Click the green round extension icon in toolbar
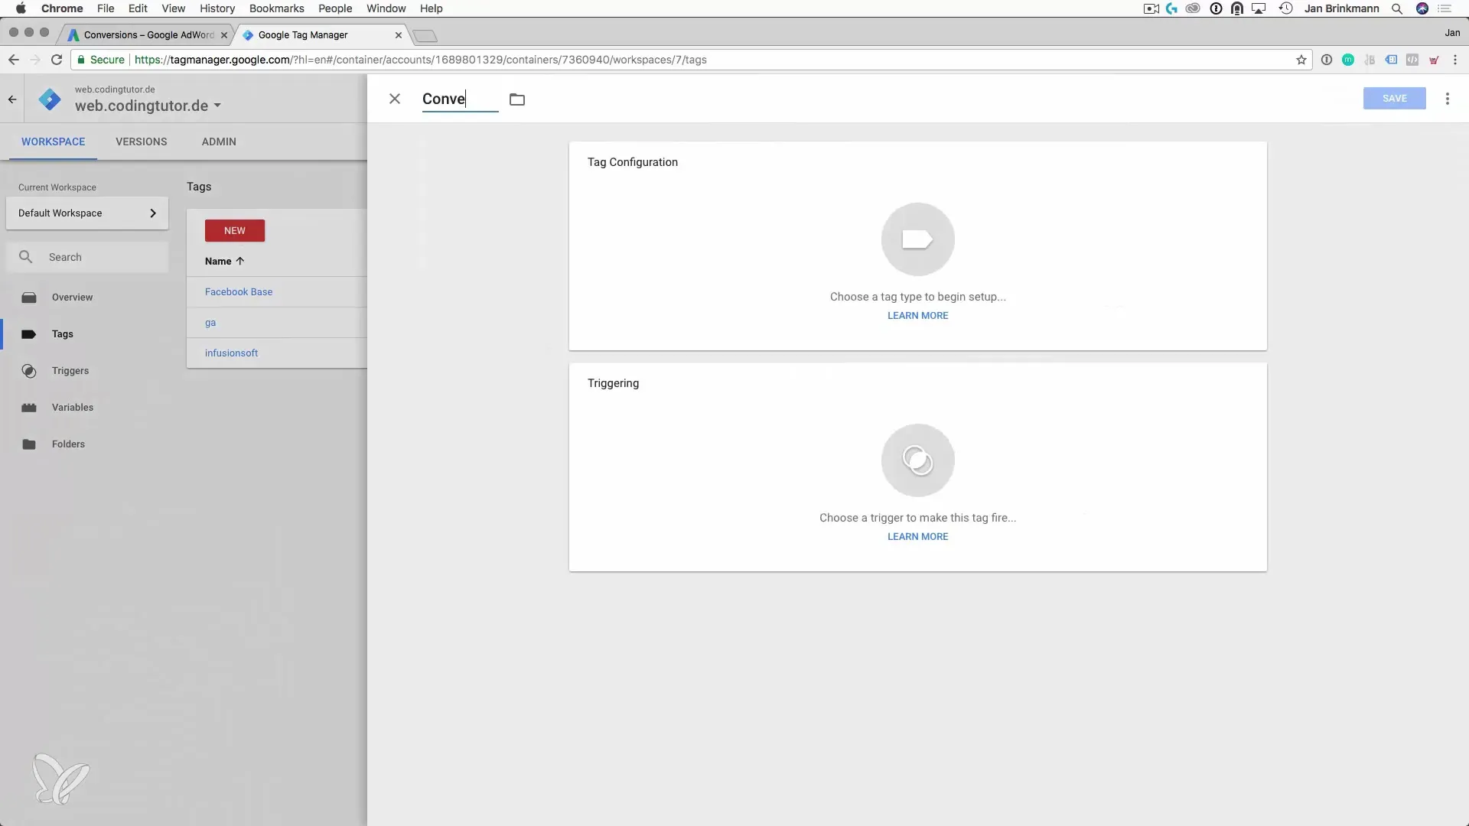This screenshot has height=826, width=1469. pyautogui.click(x=1348, y=60)
